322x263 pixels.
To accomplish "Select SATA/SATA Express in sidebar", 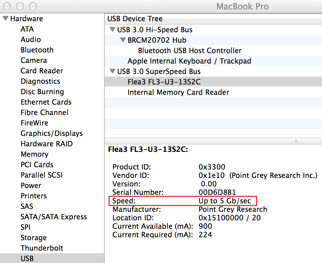I will point(54,217).
